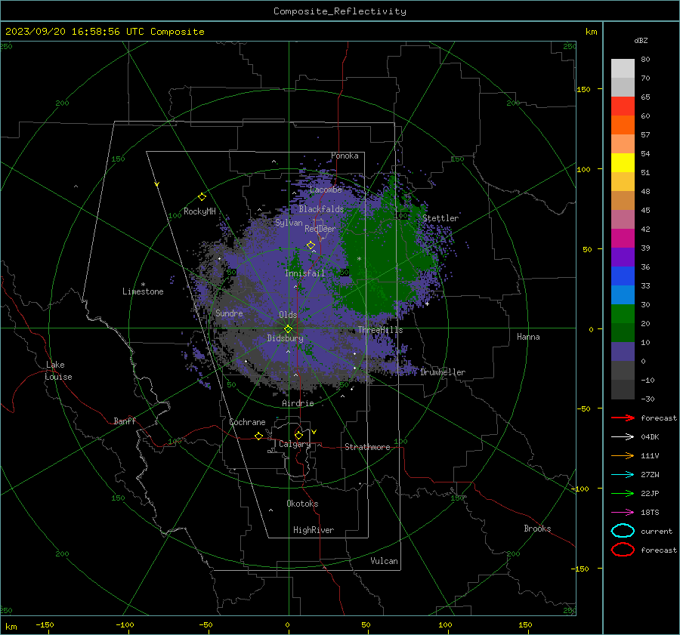Click the cyan current ellipse legend icon
Image resolution: width=680 pixels, height=635 pixels.
pos(623,531)
